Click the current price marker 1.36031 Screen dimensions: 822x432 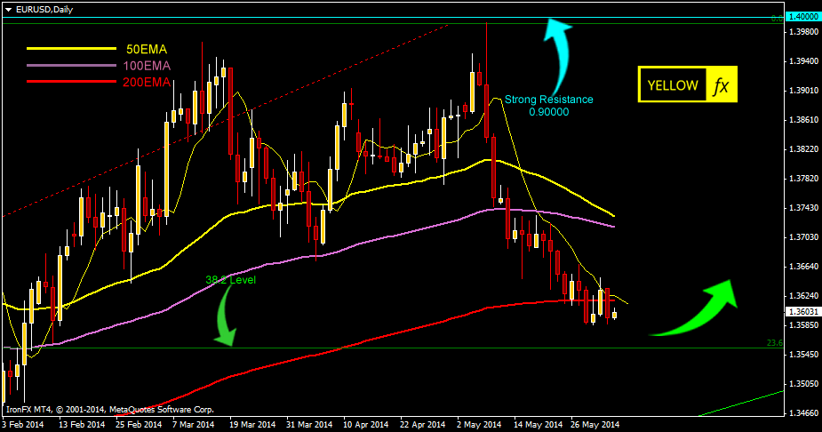[803, 312]
